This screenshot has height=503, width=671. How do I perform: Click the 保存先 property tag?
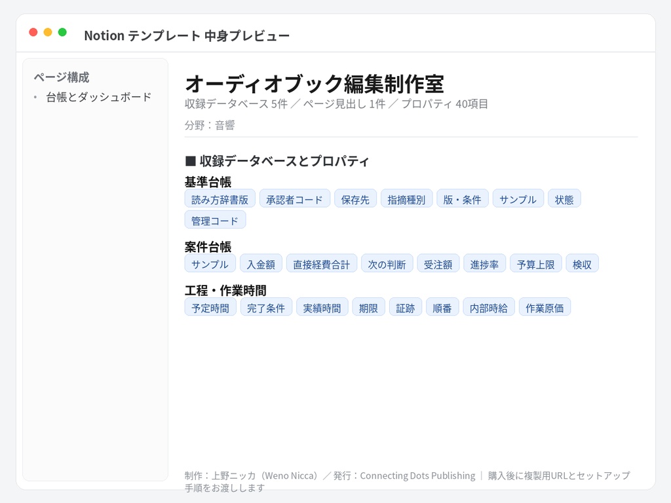355,198
